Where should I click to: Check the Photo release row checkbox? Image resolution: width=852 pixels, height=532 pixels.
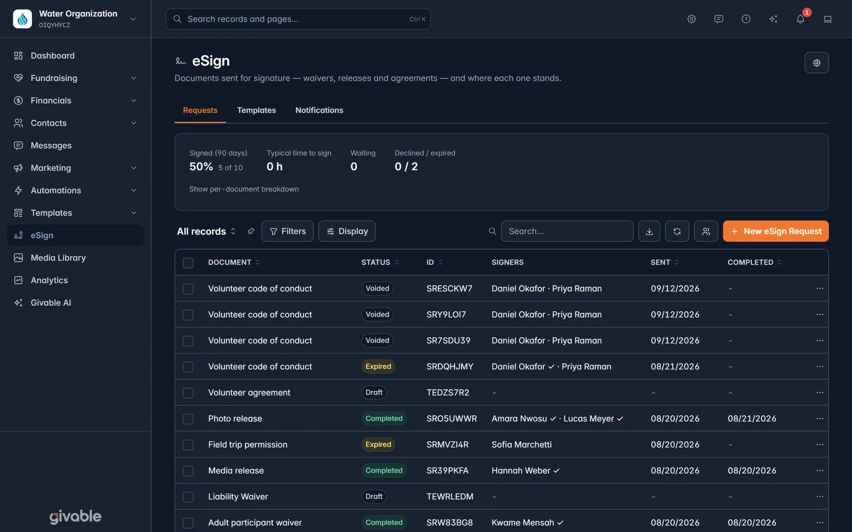coord(188,419)
